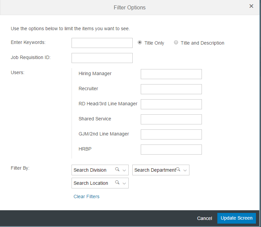Screen dimensions: 261x227
Task: Click the Search Location magnifier icon
Action: pyautogui.click(x=117, y=182)
